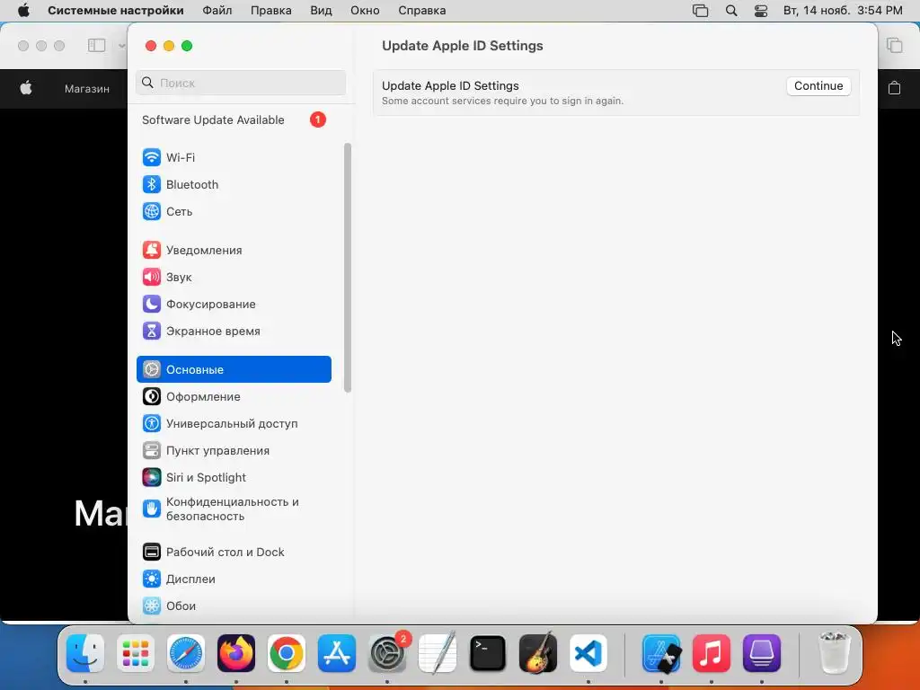Open the Файл menu

(x=217, y=11)
